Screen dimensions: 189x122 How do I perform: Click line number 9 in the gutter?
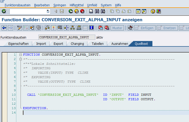point(15,90)
